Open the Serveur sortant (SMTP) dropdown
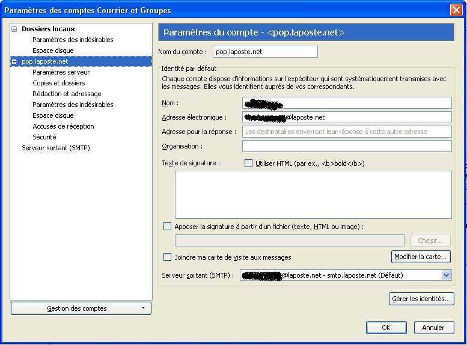The height and width of the screenshot is (345, 467). click(x=346, y=275)
